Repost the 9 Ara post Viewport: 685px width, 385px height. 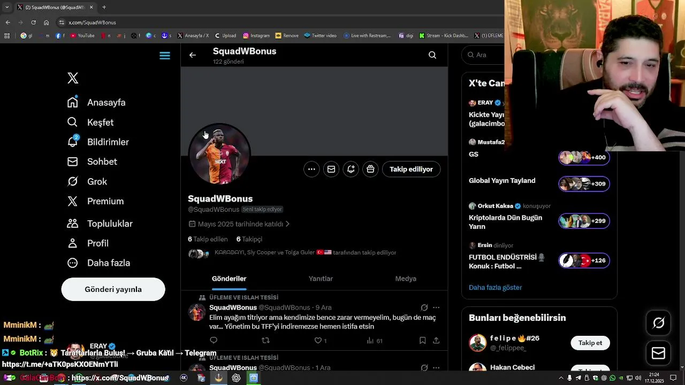[x=265, y=341]
